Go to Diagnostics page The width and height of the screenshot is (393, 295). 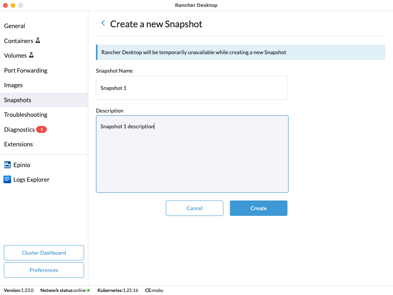click(44, 129)
